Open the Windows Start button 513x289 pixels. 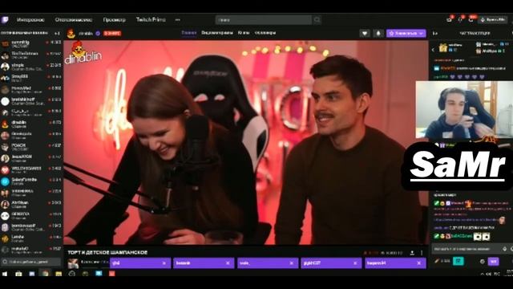[x=5, y=273]
